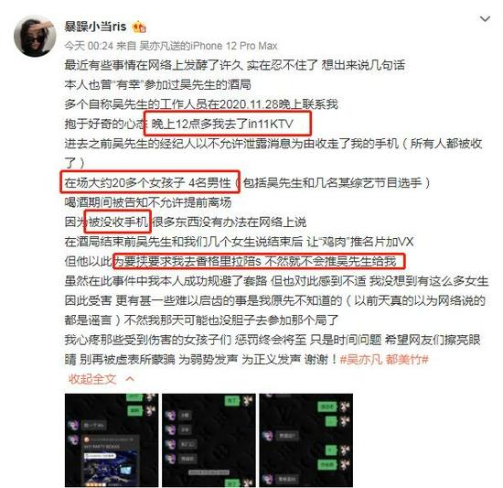Click the red-boxed phrase 被没收手机

tap(118, 222)
